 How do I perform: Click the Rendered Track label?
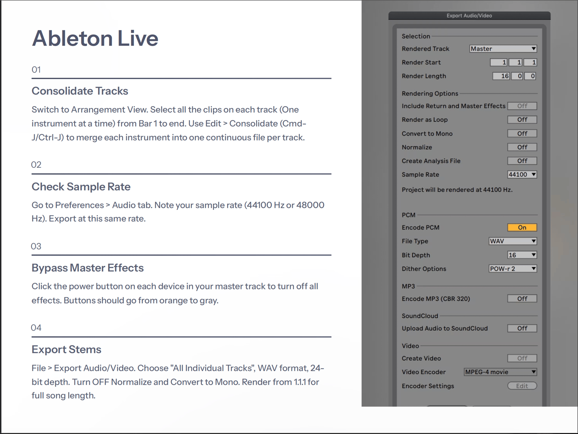pos(425,49)
